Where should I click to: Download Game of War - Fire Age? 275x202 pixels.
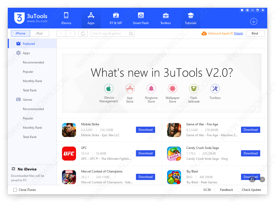pyautogui.click(x=250, y=130)
